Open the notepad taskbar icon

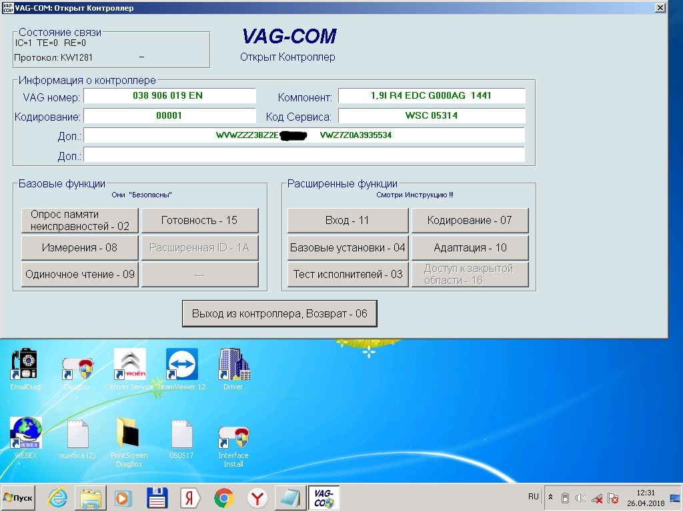tap(291, 498)
